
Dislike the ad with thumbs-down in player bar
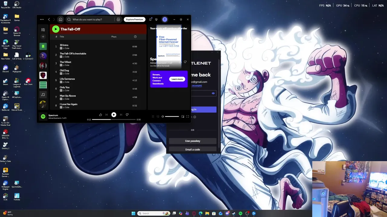(127, 115)
